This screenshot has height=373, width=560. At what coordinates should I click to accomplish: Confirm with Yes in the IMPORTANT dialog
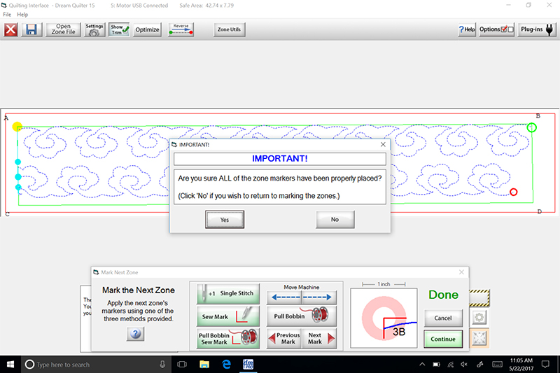pos(224,220)
